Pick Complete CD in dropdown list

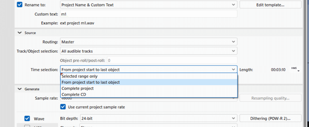point(74,95)
